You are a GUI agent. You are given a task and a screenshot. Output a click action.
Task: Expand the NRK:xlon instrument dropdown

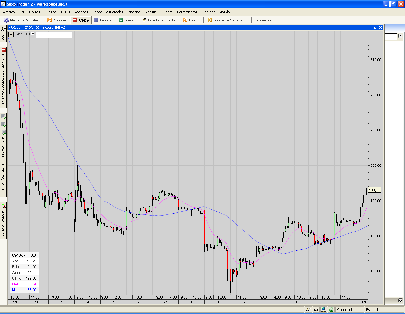pos(33,34)
